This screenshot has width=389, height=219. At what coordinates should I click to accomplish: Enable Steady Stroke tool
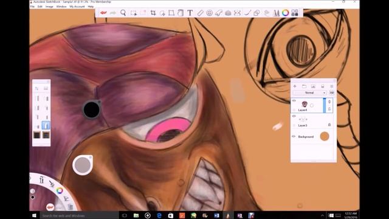(x=247, y=13)
